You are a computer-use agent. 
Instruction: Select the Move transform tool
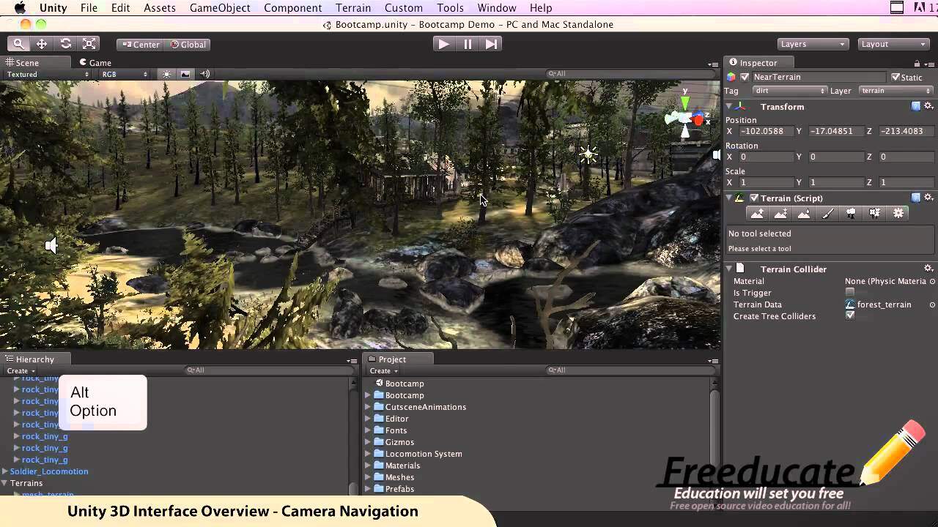click(42, 44)
